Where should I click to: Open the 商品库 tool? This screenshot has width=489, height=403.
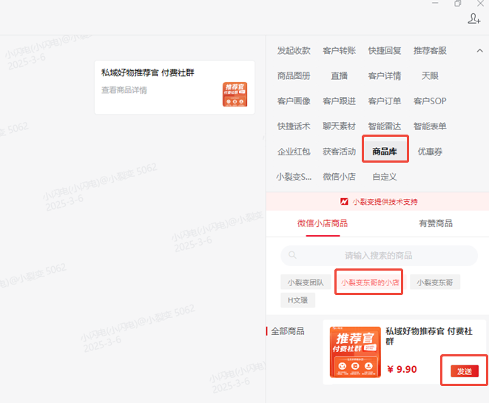click(x=385, y=152)
